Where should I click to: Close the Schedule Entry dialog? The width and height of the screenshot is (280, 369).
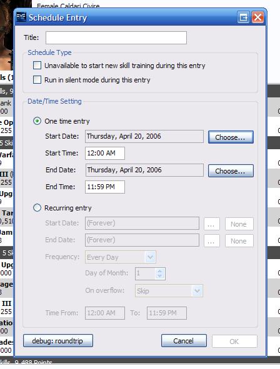[x=257, y=17]
